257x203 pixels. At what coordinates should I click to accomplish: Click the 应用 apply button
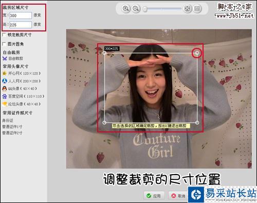click(x=154, y=196)
